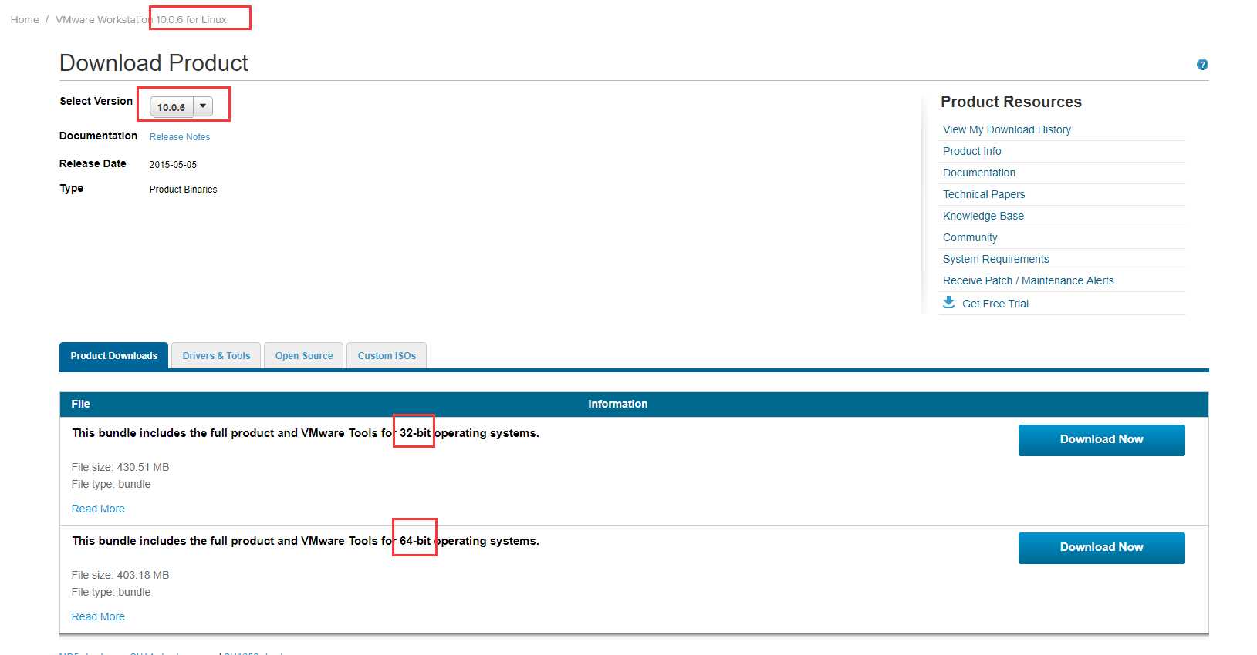Open the Open Source tab
The width and height of the screenshot is (1257, 655).
click(304, 356)
